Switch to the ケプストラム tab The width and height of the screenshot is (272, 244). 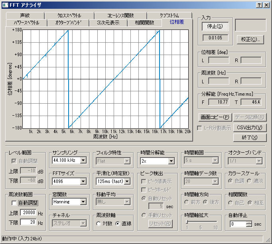170,16
